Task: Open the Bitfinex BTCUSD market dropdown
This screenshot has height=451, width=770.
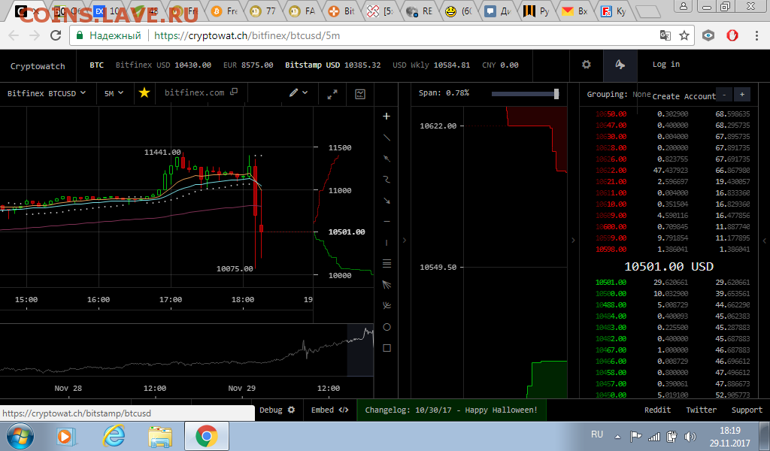Action: (x=47, y=93)
